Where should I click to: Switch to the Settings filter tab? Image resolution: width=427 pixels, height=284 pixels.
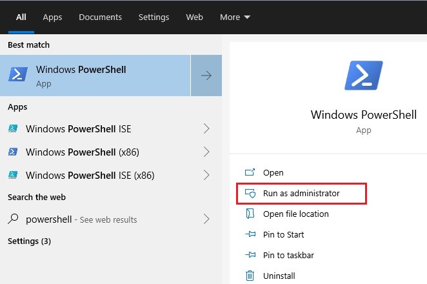154,17
